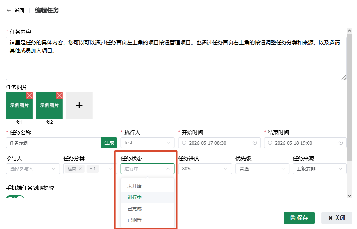This screenshot has width=357, height=229.
Task: Select 进行中 status option
Action: pyautogui.click(x=148, y=197)
